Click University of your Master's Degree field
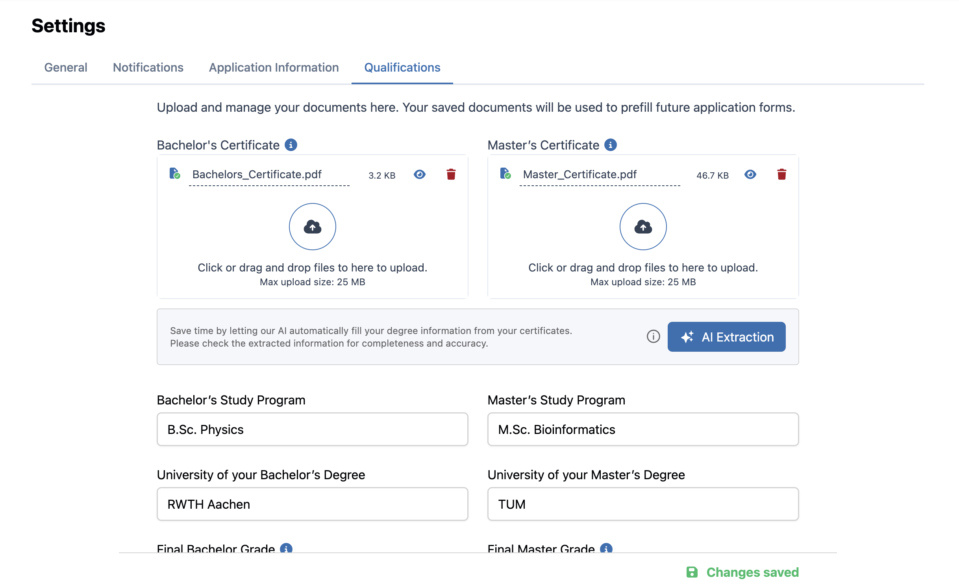Viewport: 959px width, 587px height. pyautogui.click(x=643, y=504)
